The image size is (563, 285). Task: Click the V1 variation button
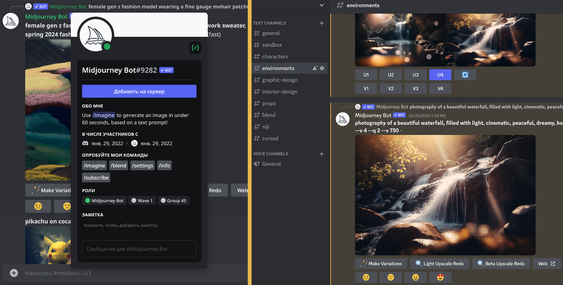[x=366, y=89]
